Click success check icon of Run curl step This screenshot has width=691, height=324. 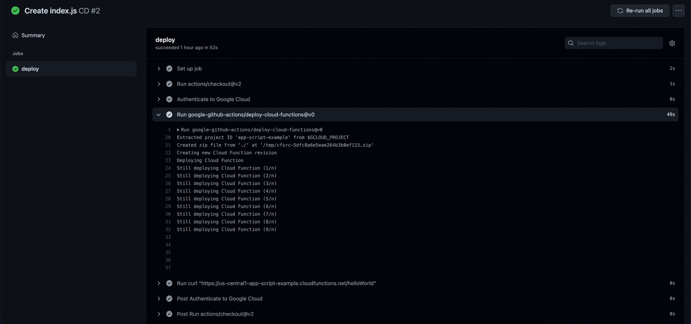pyautogui.click(x=169, y=283)
